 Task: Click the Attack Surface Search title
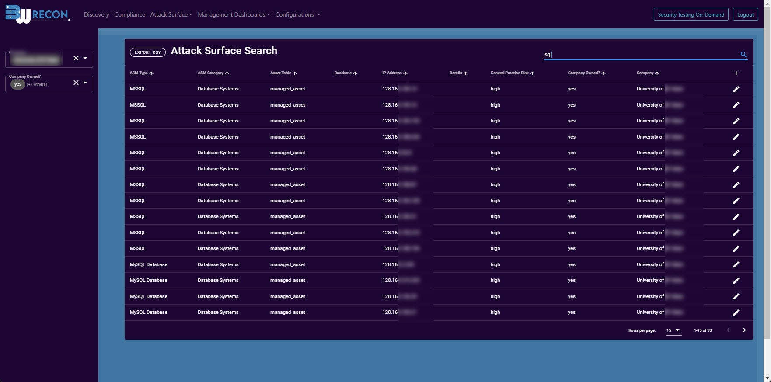[224, 51]
